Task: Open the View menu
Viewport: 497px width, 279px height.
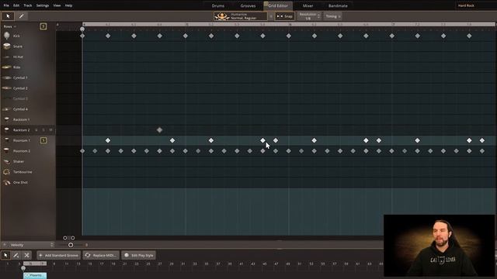Action: (57, 5)
